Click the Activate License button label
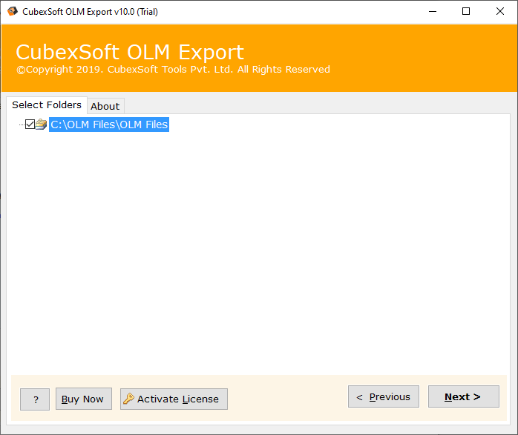The height and width of the screenshot is (435, 518). tap(178, 399)
